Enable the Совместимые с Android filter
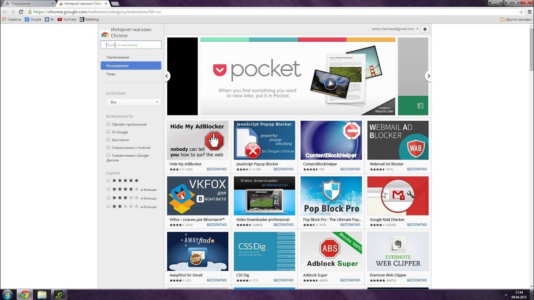The width and height of the screenshot is (534, 300). point(108,147)
